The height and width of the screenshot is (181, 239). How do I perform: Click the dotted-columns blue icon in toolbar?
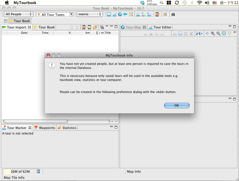pos(138,15)
